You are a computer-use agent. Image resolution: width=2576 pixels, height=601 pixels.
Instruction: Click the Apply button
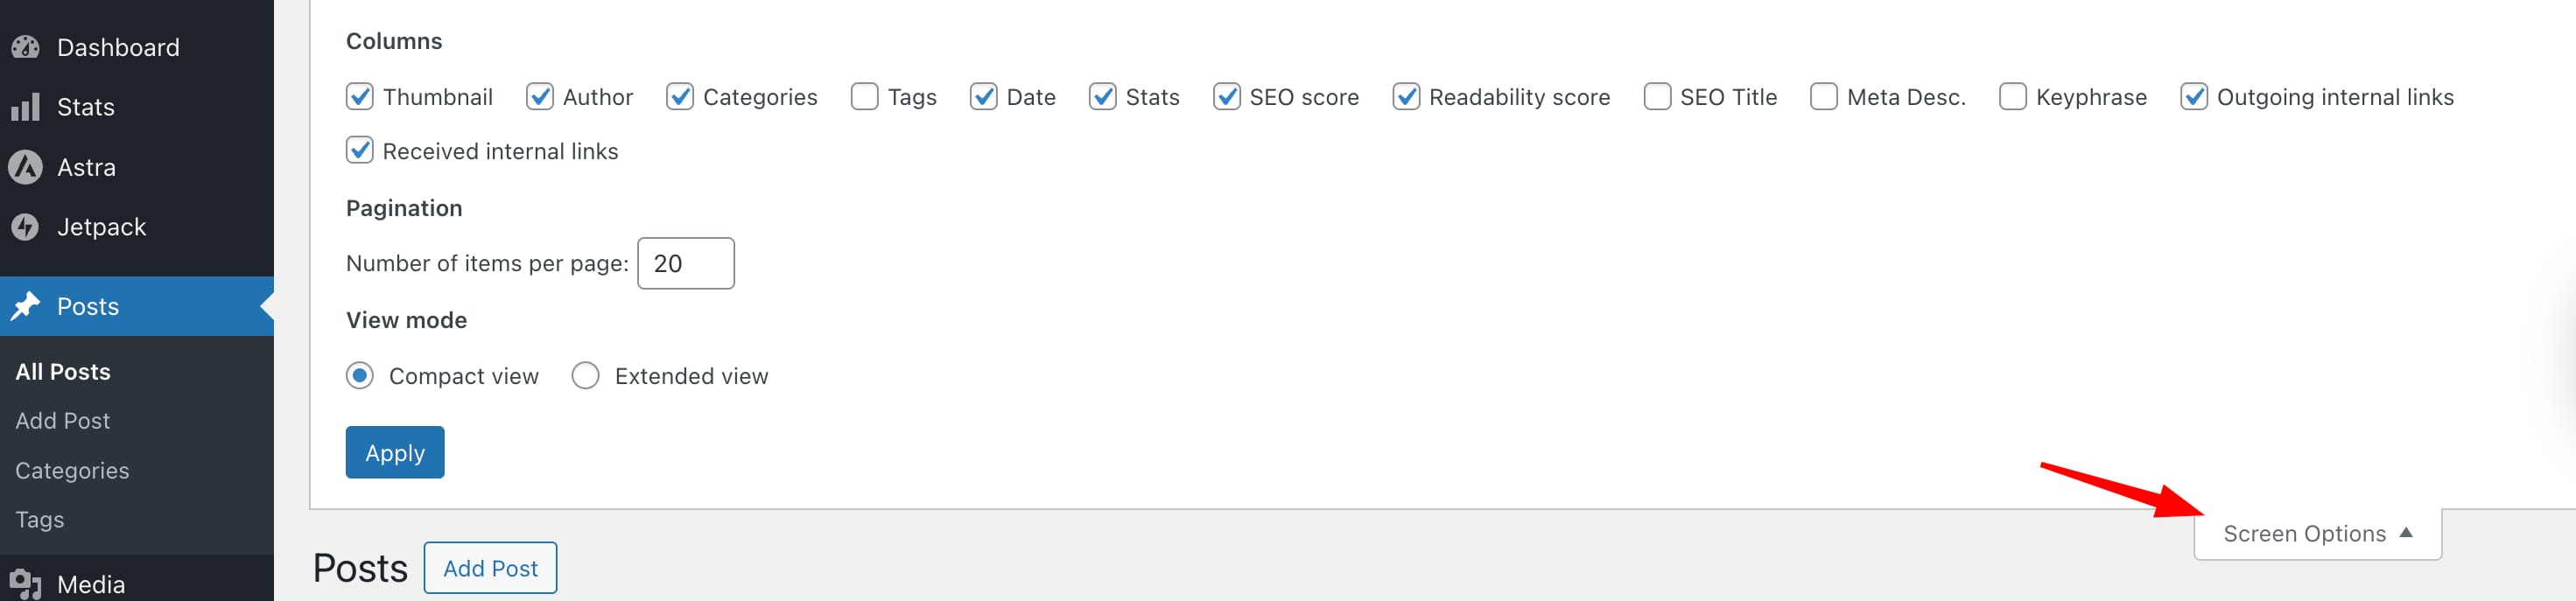click(394, 452)
